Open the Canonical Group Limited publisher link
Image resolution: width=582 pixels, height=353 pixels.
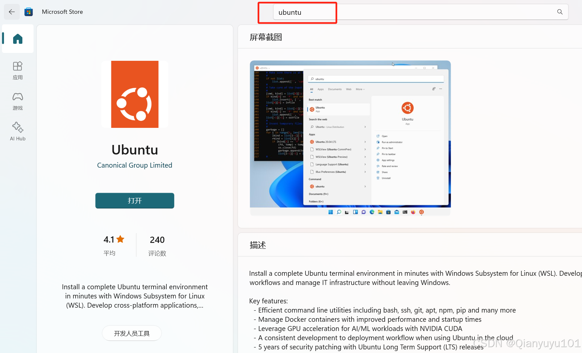(x=134, y=165)
